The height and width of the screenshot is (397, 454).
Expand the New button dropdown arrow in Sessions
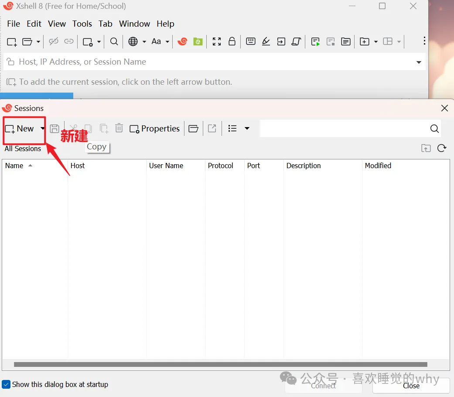(42, 128)
